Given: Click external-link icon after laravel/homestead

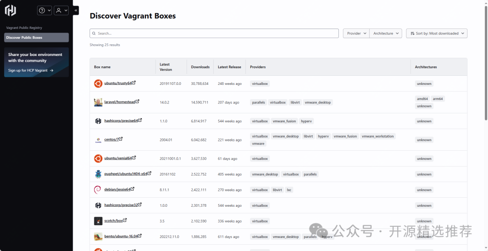Looking at the screenshot, I should [x=137, y=102].
